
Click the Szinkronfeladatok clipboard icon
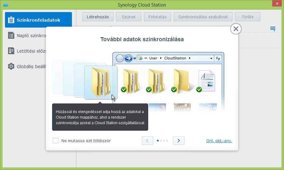tap(11, 20)
